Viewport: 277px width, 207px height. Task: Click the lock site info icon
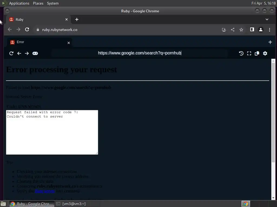coord(38,30)
